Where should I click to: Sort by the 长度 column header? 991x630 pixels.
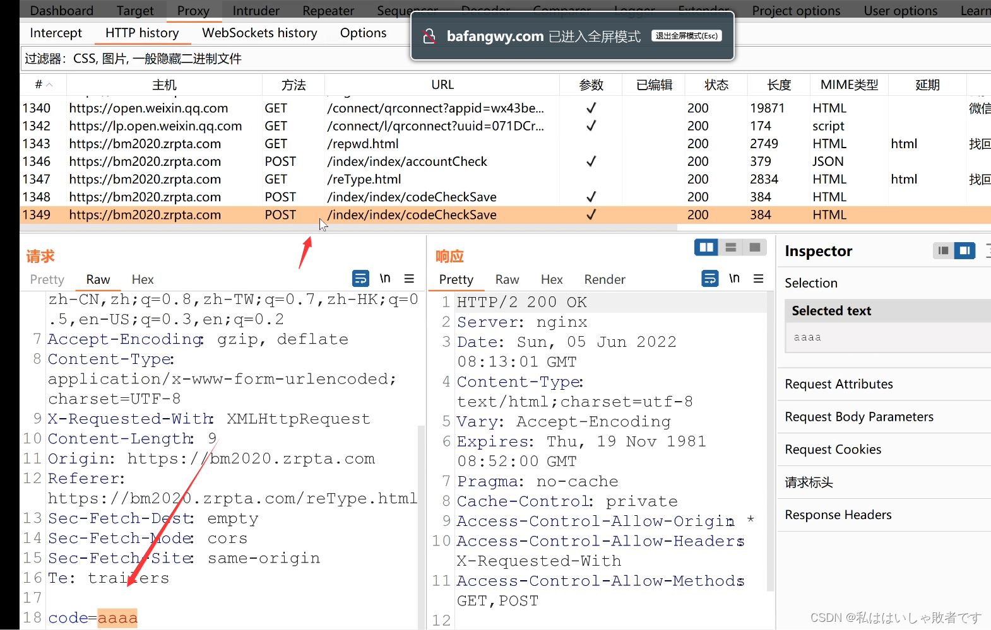pos(779,85)
